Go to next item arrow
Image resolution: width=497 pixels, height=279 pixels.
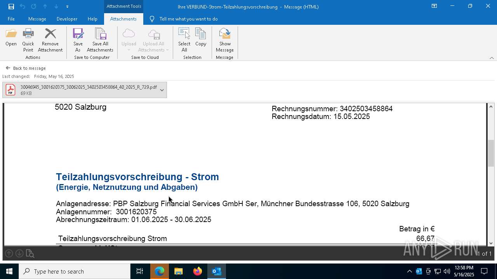click(x=56, y=7)
